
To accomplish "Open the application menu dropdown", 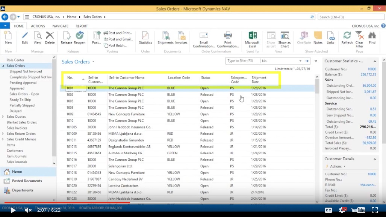I will click(x=5, y=26).
